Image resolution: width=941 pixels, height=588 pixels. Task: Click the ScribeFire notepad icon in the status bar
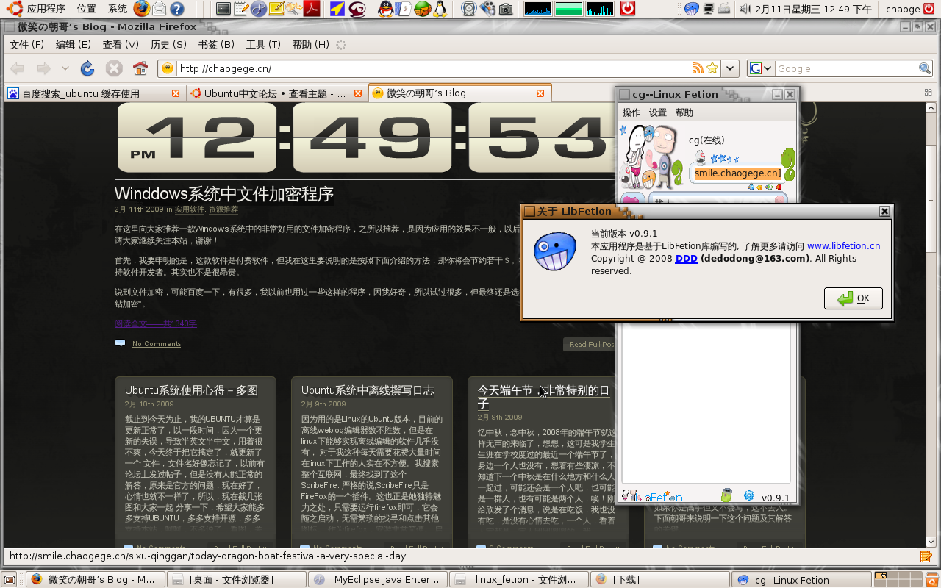pyautogui.click(x=926, y=556)
